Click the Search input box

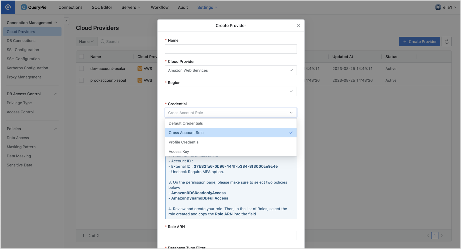point(127,41)
